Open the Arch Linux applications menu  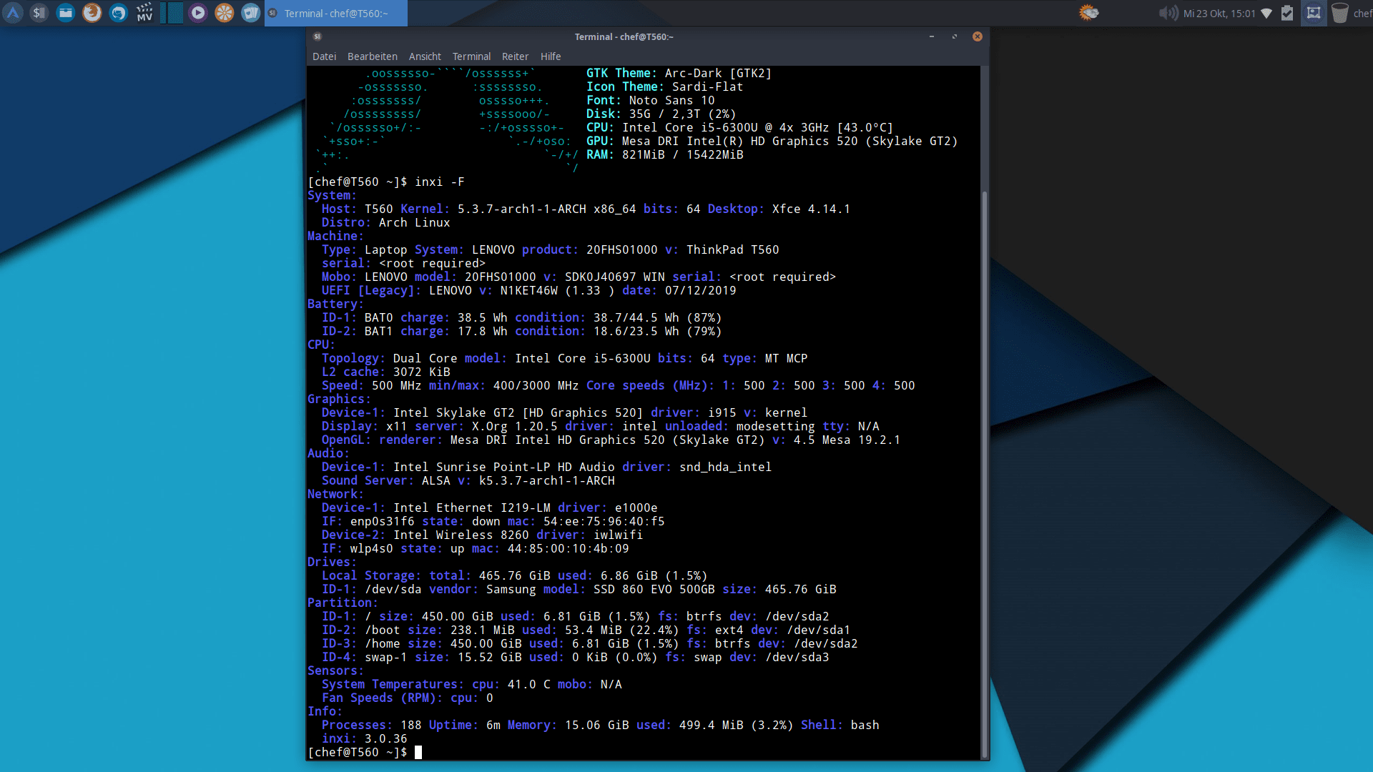(13, 13)
